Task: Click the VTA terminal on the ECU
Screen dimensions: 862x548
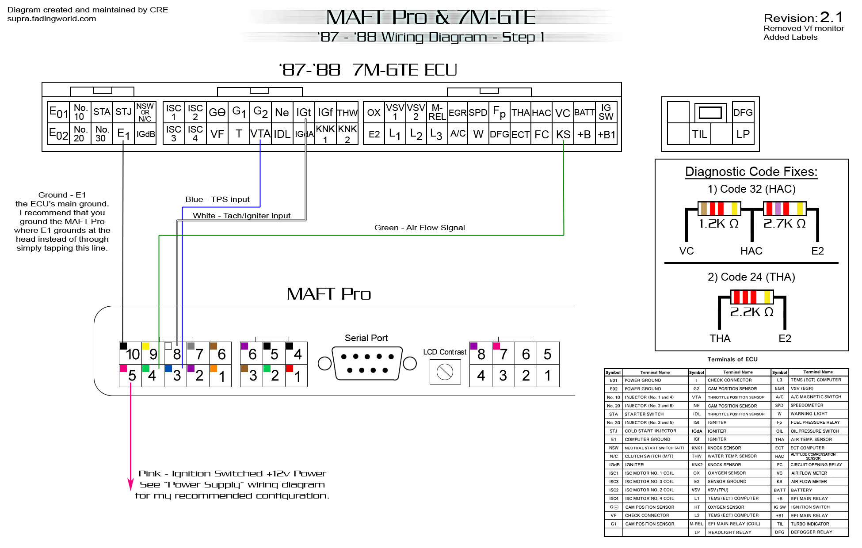Action: click(x=260, y=134)
